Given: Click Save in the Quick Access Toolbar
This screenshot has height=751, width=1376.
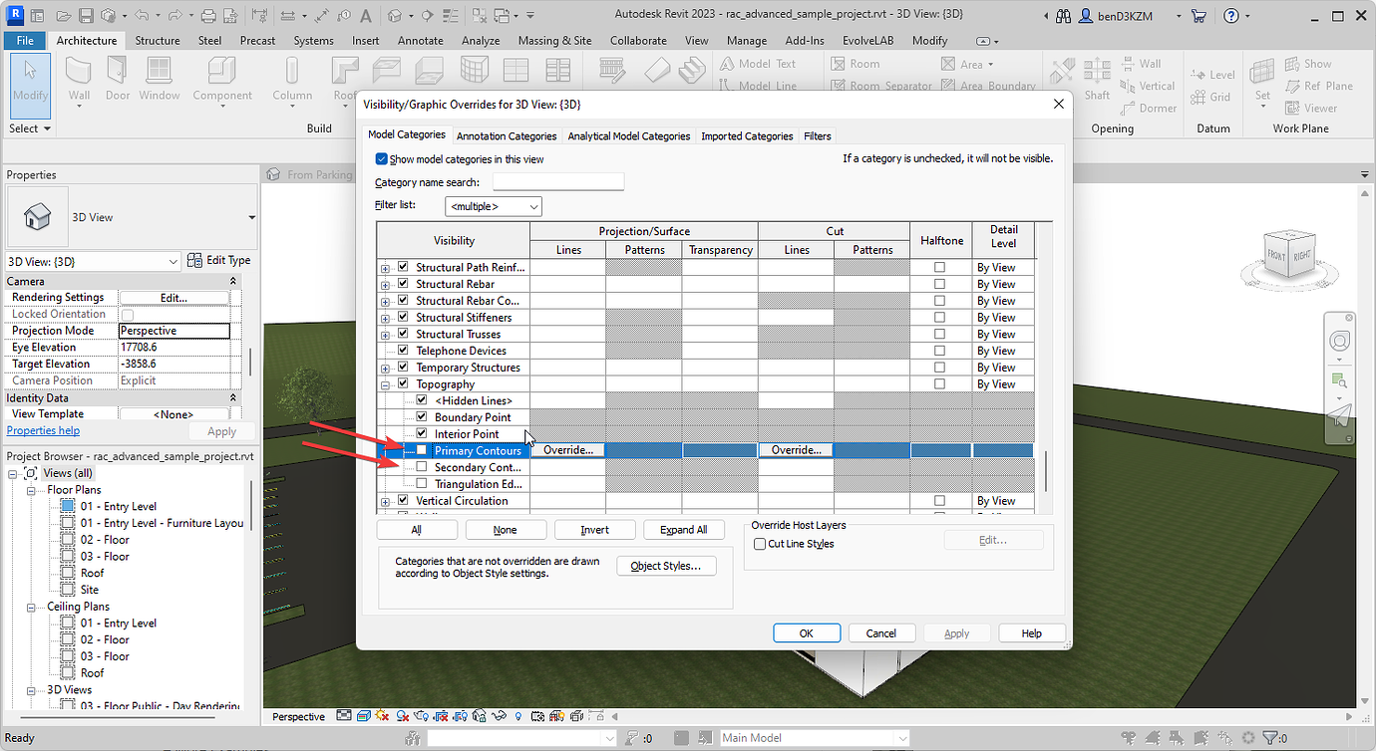Looking at the screenshot, I should 88,15.
